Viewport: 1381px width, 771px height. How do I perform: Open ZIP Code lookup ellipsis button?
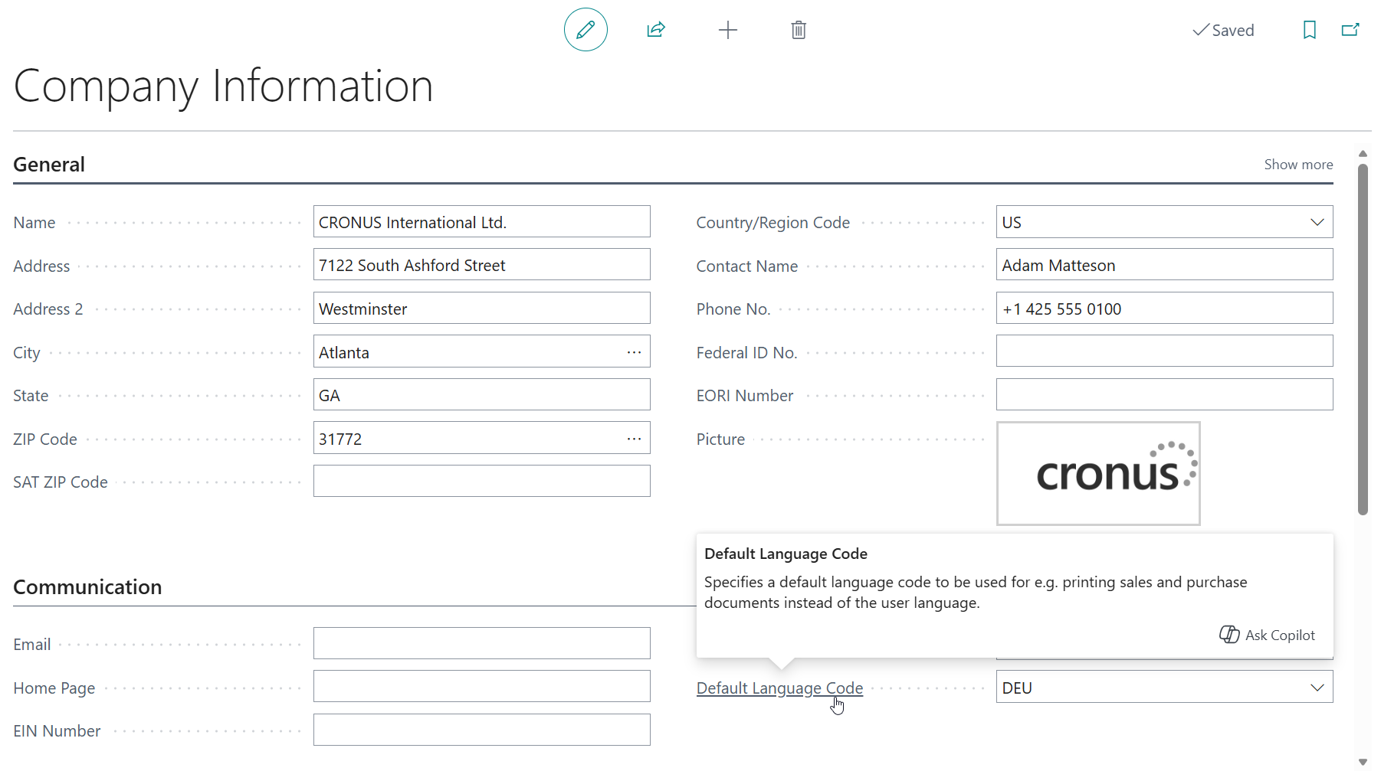pos(634,439)
